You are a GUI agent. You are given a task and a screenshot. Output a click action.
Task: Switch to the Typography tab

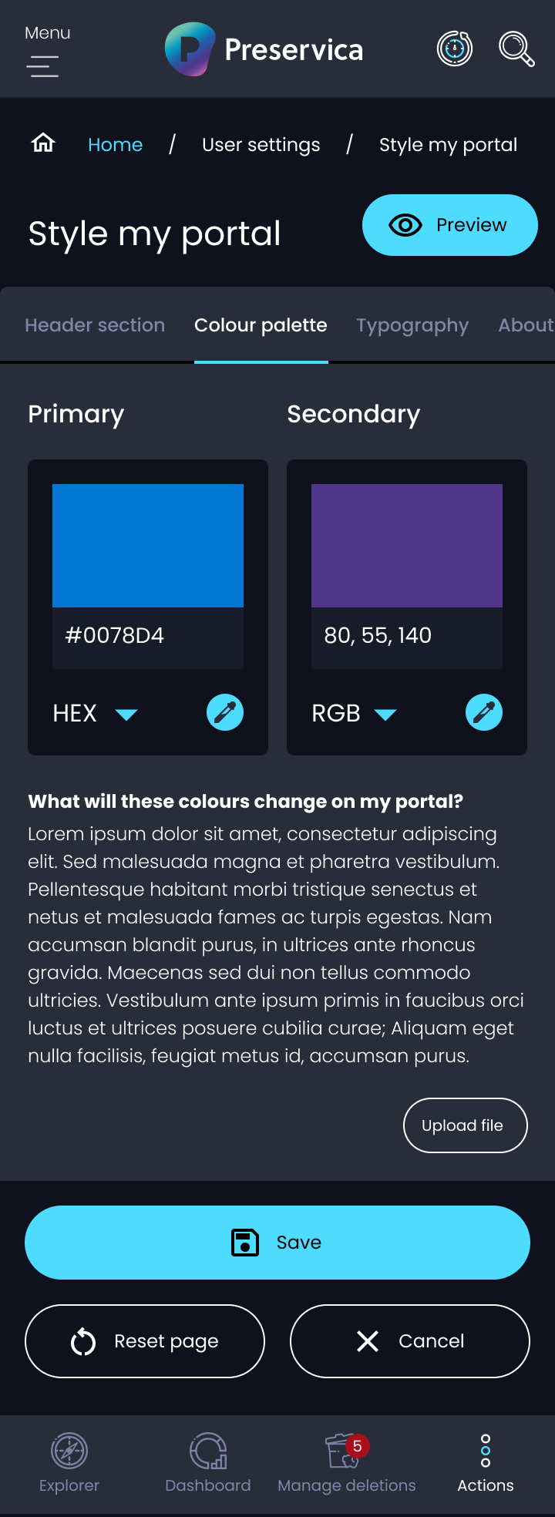click(412, 325)
